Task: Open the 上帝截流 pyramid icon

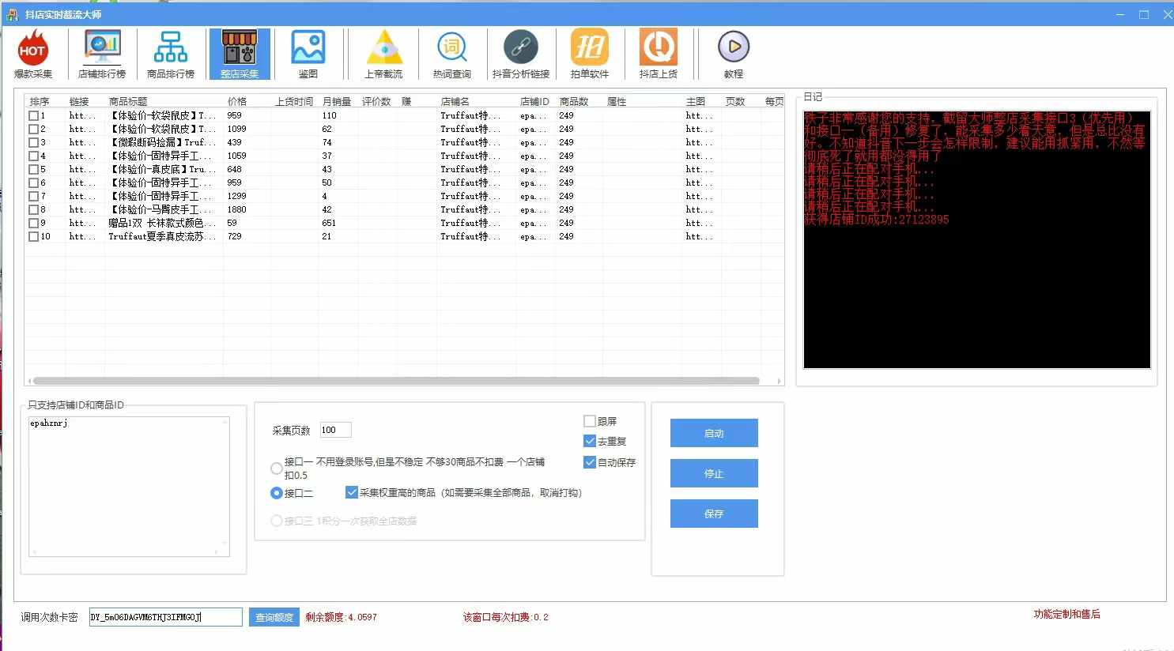Action: pos(383,54)
